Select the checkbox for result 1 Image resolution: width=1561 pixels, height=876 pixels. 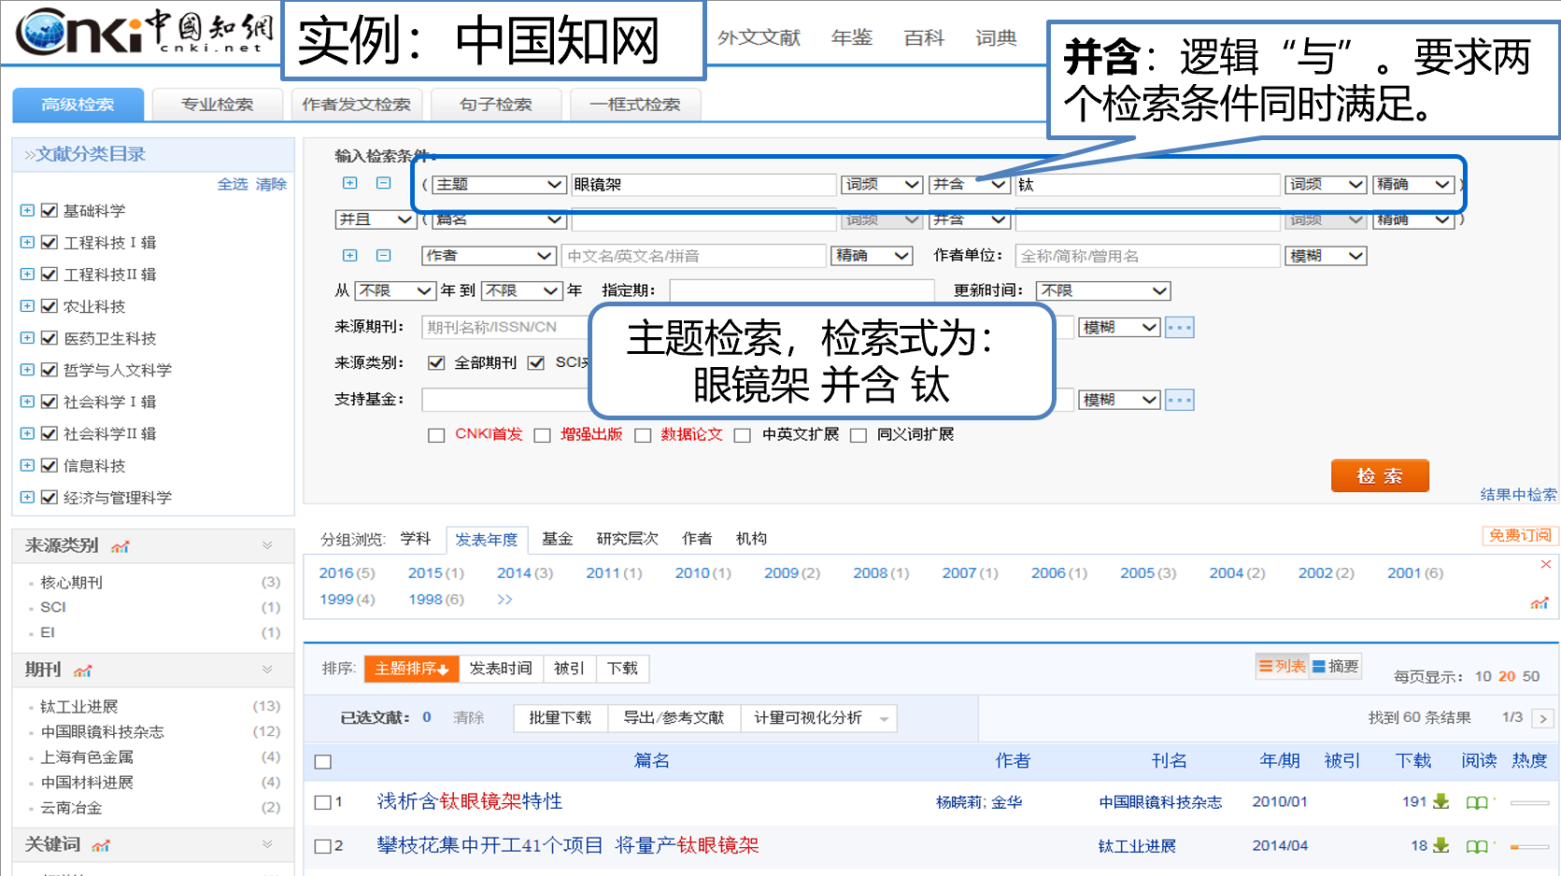322,801
